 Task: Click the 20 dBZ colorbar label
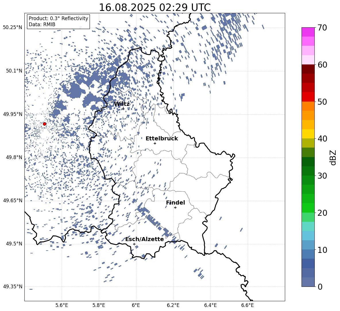(322, 213)
